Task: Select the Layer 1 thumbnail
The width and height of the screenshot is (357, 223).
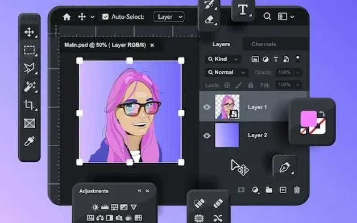Action: [x=227, y=107]
